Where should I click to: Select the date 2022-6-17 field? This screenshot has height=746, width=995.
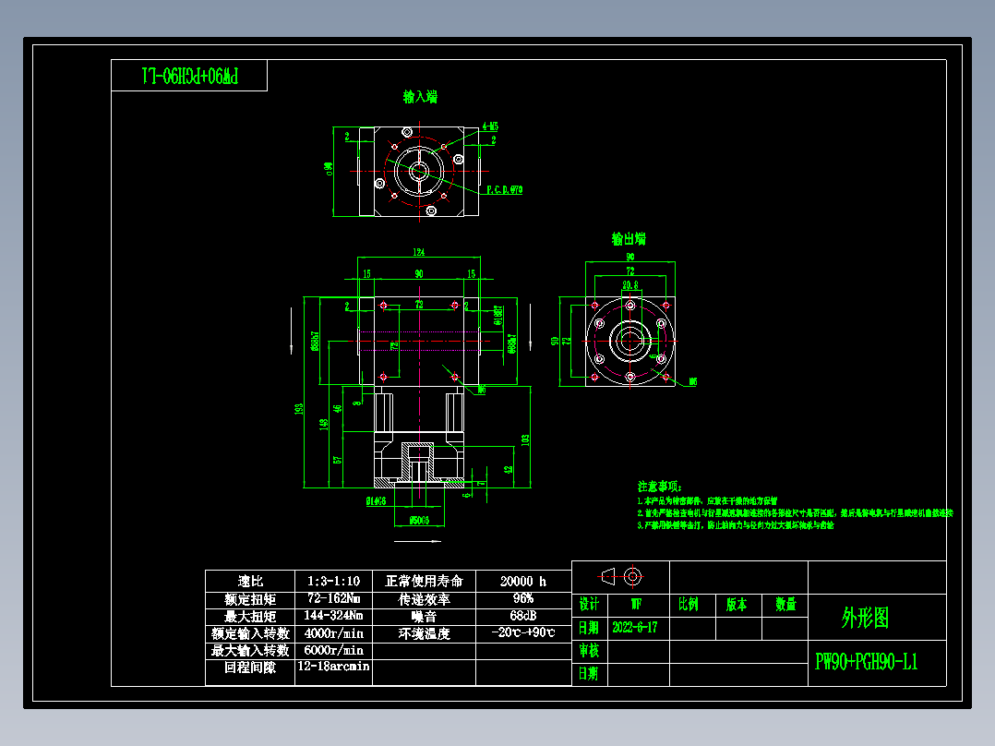point(636,626)
